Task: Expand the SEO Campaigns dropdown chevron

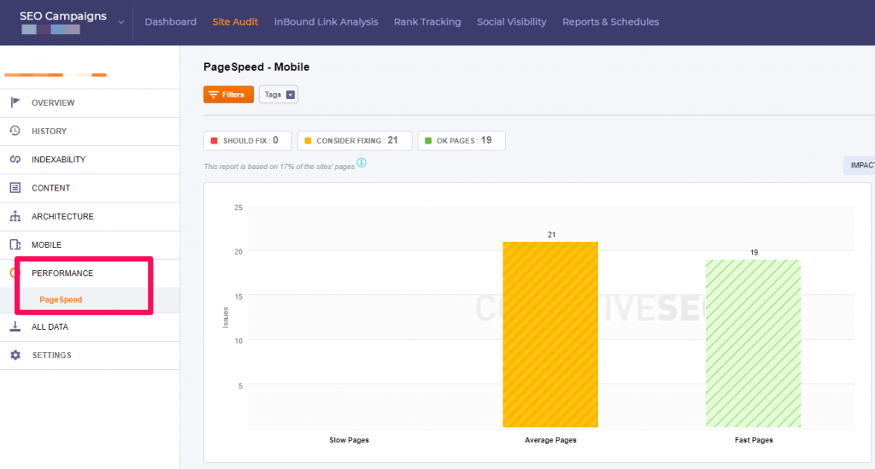Action: coord(121,22)
